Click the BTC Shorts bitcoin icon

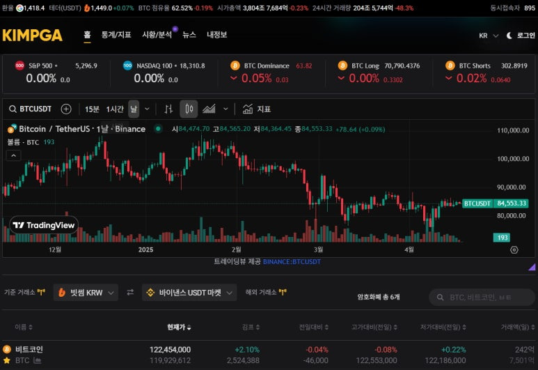coord(450,65)
